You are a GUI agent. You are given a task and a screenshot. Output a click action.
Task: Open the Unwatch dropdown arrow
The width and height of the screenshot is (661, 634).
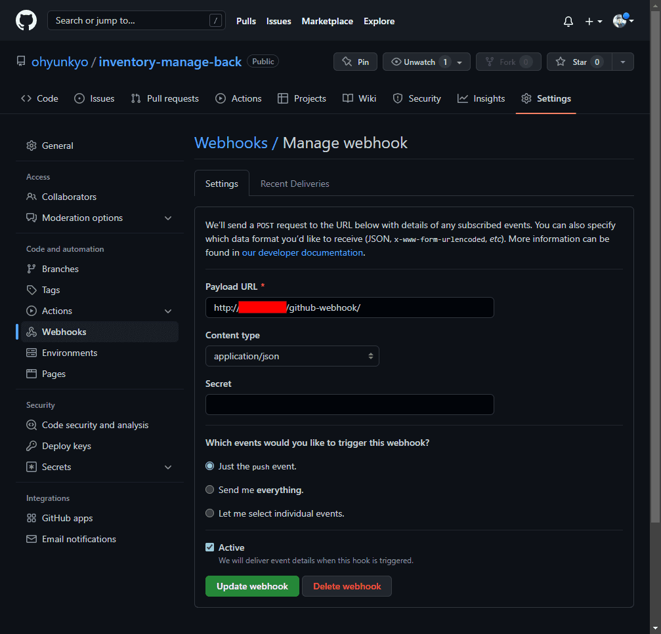[460, 62]
